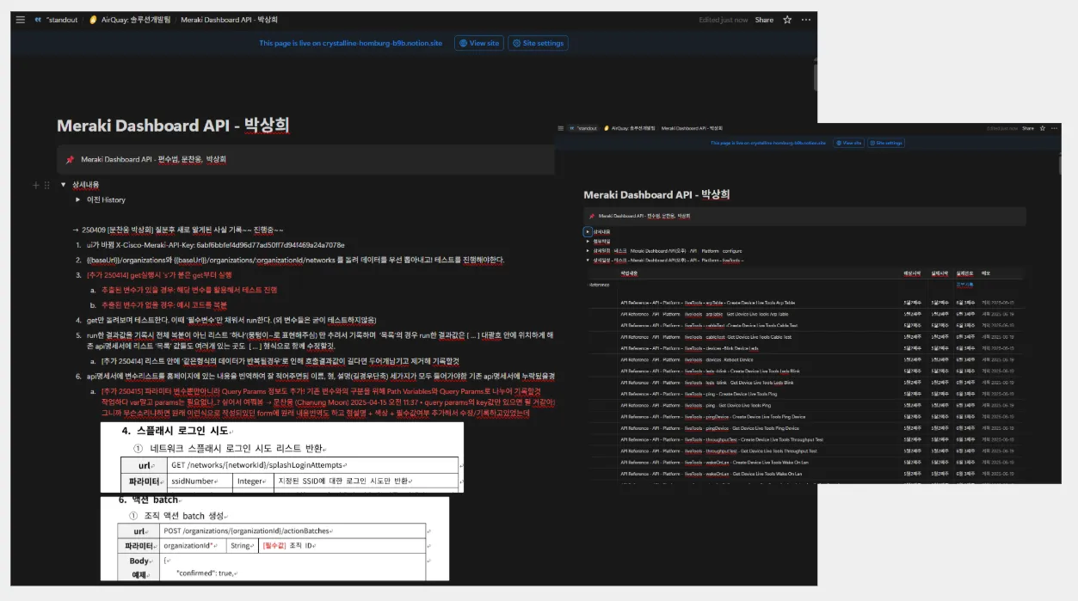
Task: Click the X-Cisco-Meraki-API-Key list item text
Action: point(216,245)
